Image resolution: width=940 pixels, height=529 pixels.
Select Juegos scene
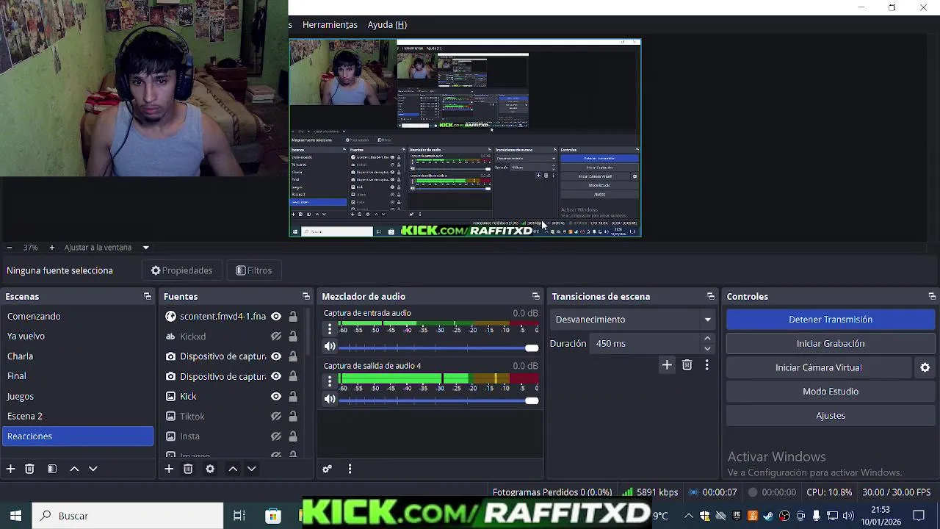[77, 396]
